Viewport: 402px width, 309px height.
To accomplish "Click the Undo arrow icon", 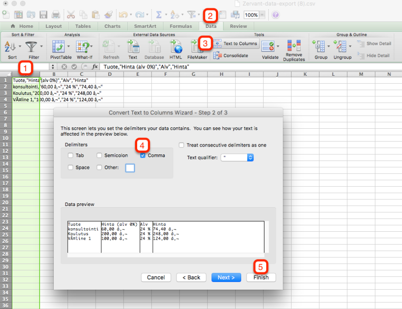I will click(123, 14).
